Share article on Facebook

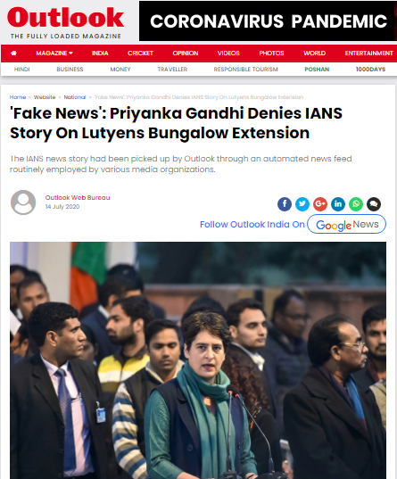285,203
